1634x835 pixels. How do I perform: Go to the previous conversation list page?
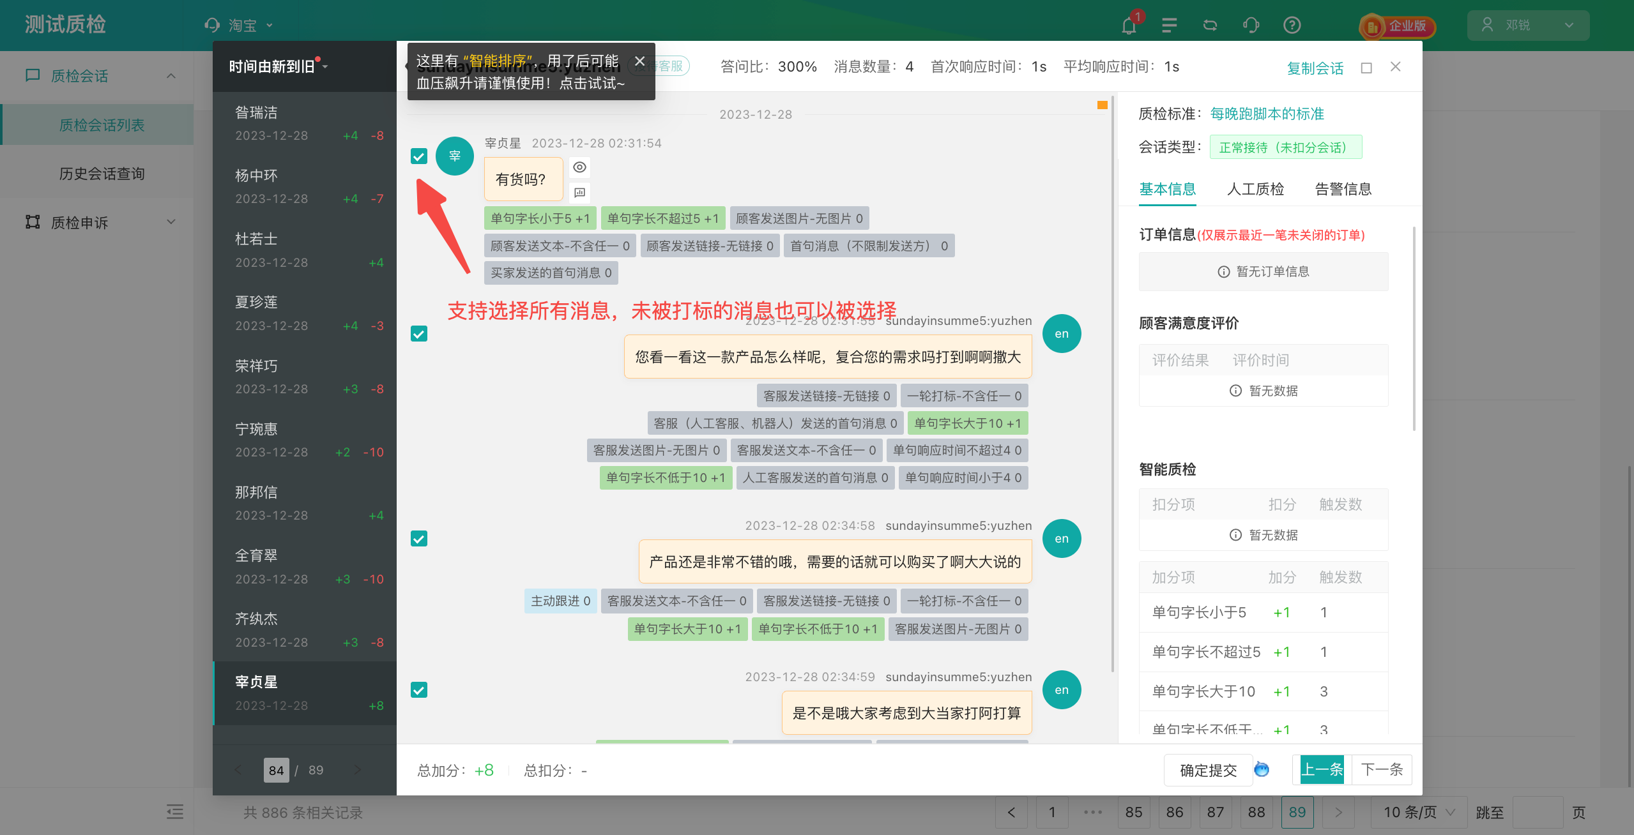point(238,770)
